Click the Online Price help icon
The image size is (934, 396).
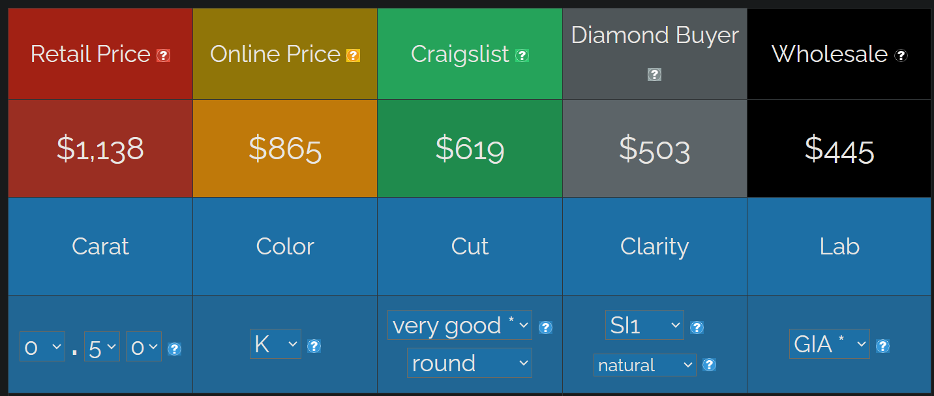353,55
